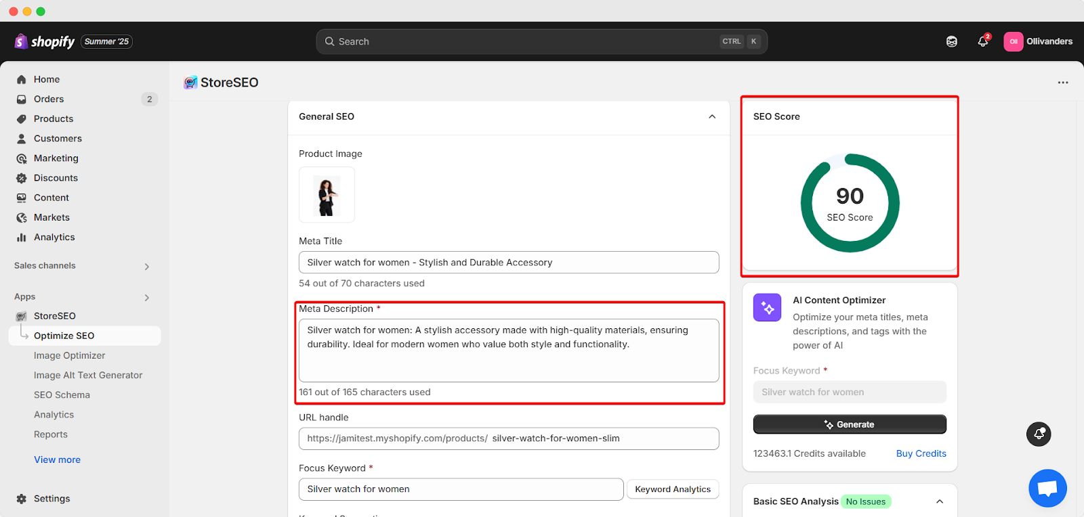Collapse the Basic SEO Analysis panel
The height and width of the screenshot is (517, 1084).
940,501
